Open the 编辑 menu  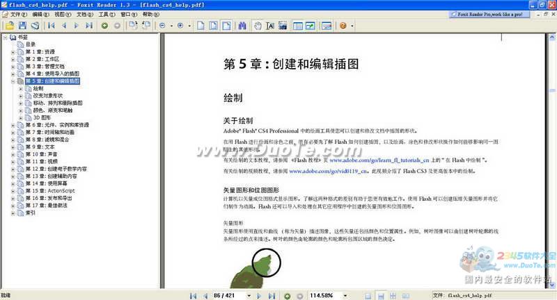[x=40, y=15]
